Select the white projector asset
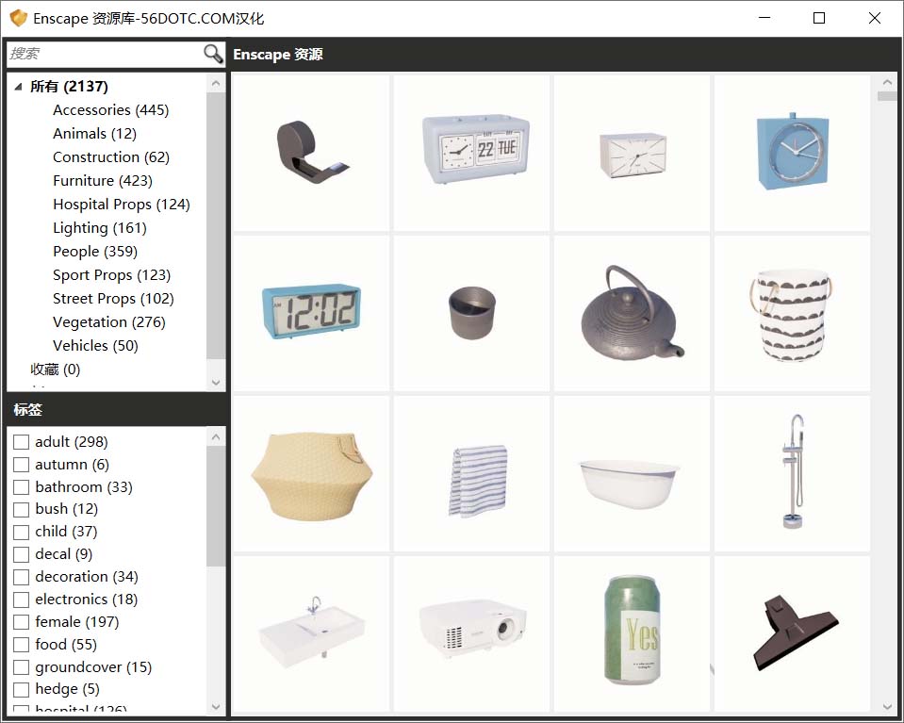The image size is (904, 723). tap(471, 632)
